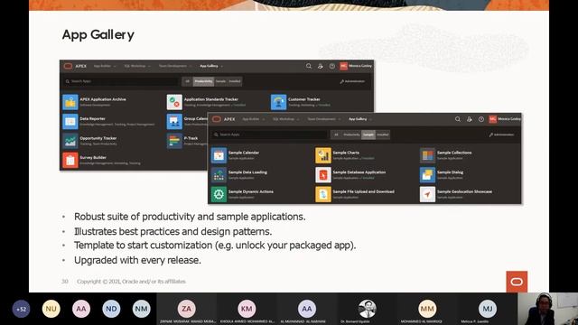Click Administration link in Productivity window
Viewport: 578px width, 325px height.
(352, 81)
